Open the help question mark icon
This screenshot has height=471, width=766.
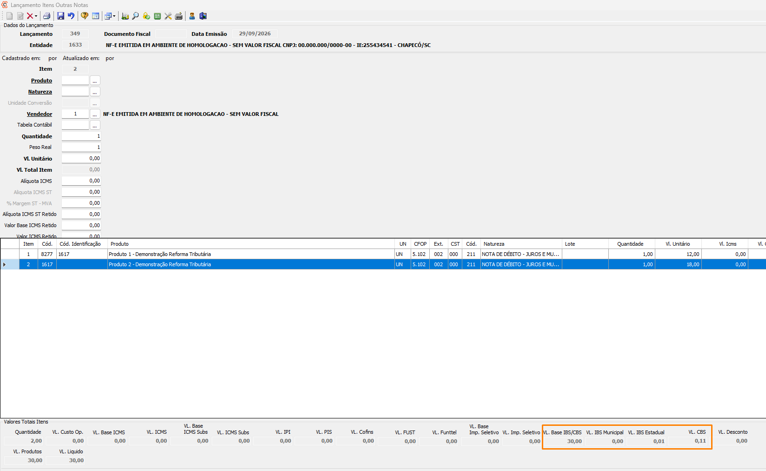[85, 16]
